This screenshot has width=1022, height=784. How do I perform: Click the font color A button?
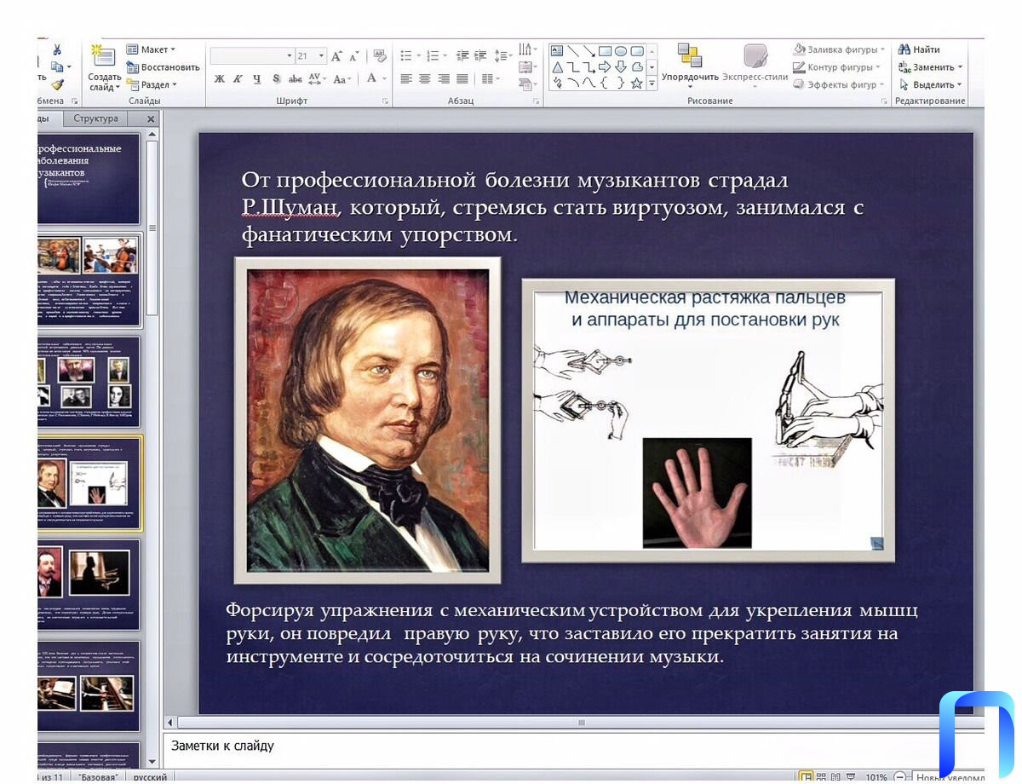(x=371, y=78)
